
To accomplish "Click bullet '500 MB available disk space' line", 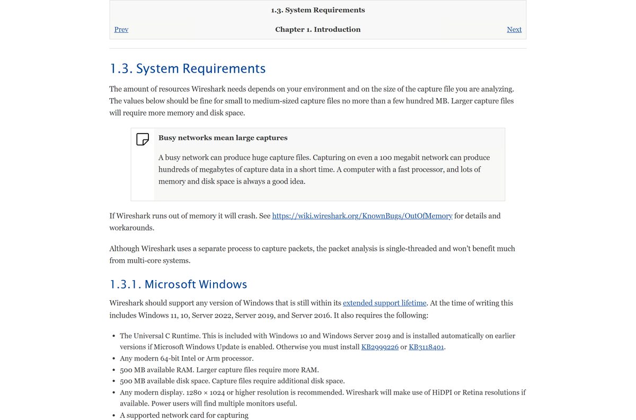I will click(x=232, y=381).
